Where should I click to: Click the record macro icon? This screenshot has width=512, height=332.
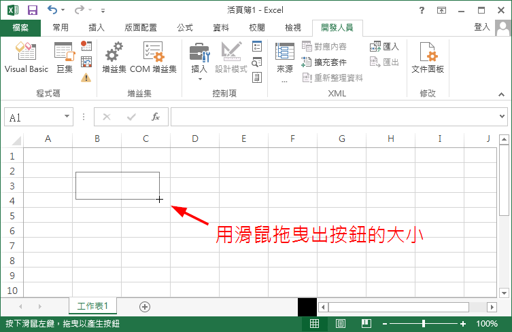(86, 46)
